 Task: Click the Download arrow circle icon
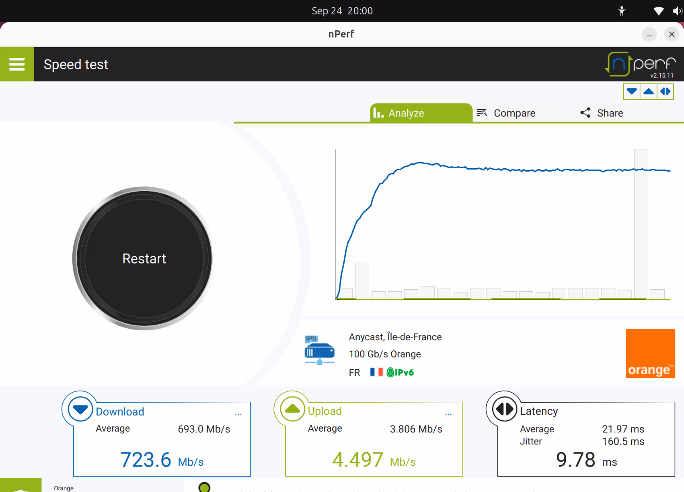coord(80,409)
